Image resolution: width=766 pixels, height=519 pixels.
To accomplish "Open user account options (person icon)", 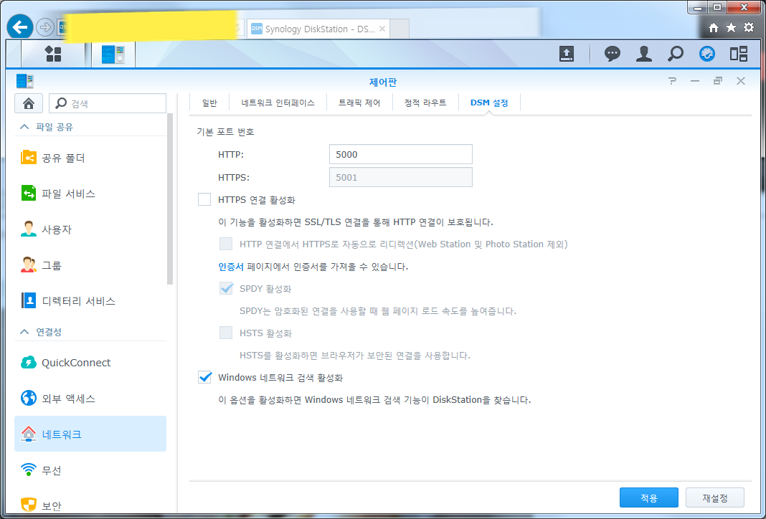I will tap(643, 54).
